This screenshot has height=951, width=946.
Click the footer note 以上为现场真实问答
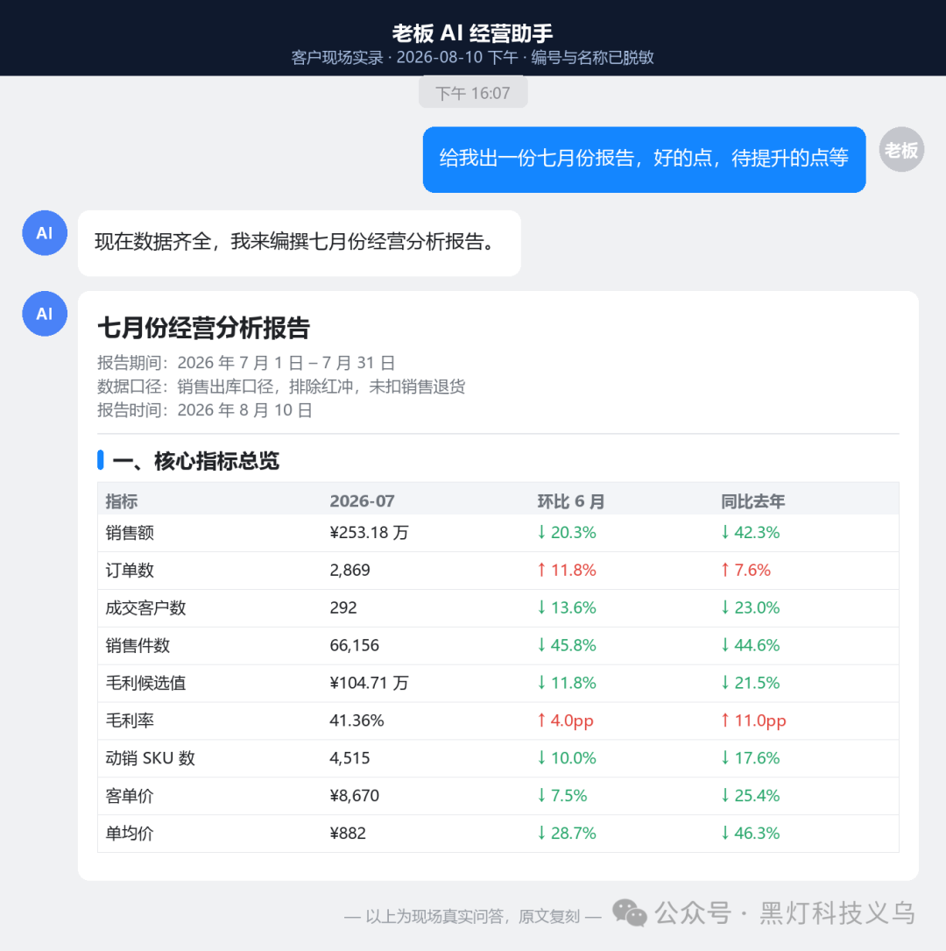tap(473, 916)
